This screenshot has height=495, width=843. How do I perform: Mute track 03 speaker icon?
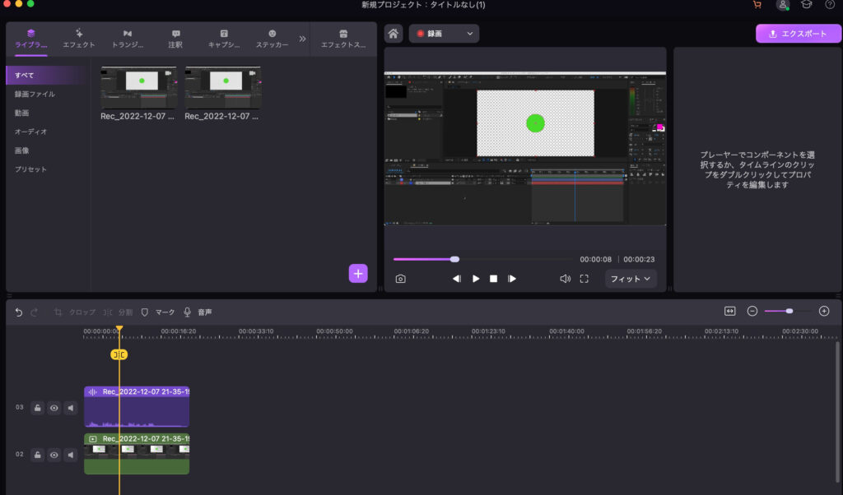[x=71, y=408]
